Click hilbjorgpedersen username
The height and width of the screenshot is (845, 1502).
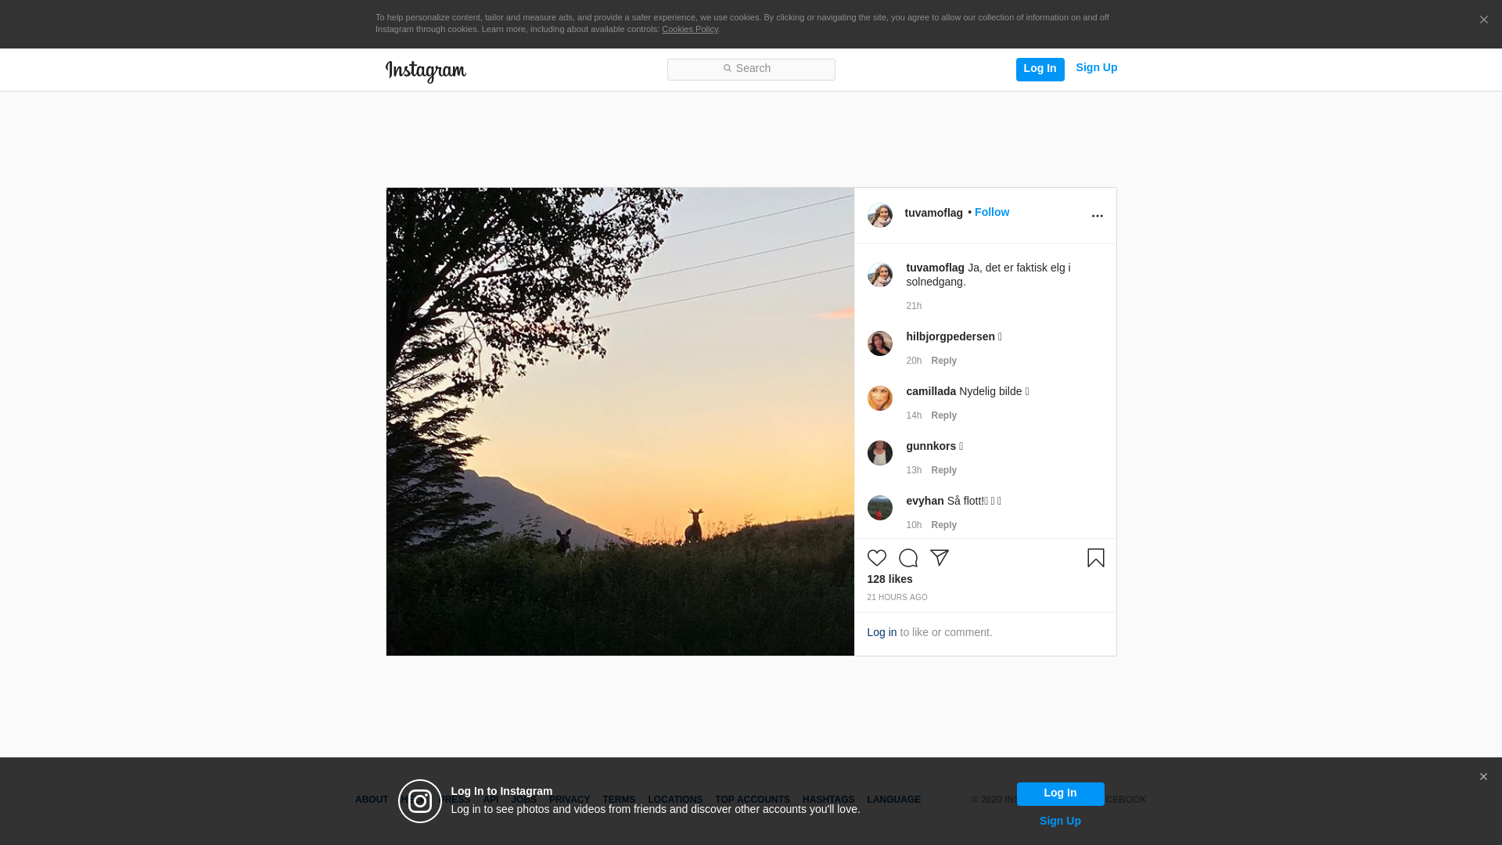tap(950, 336)
